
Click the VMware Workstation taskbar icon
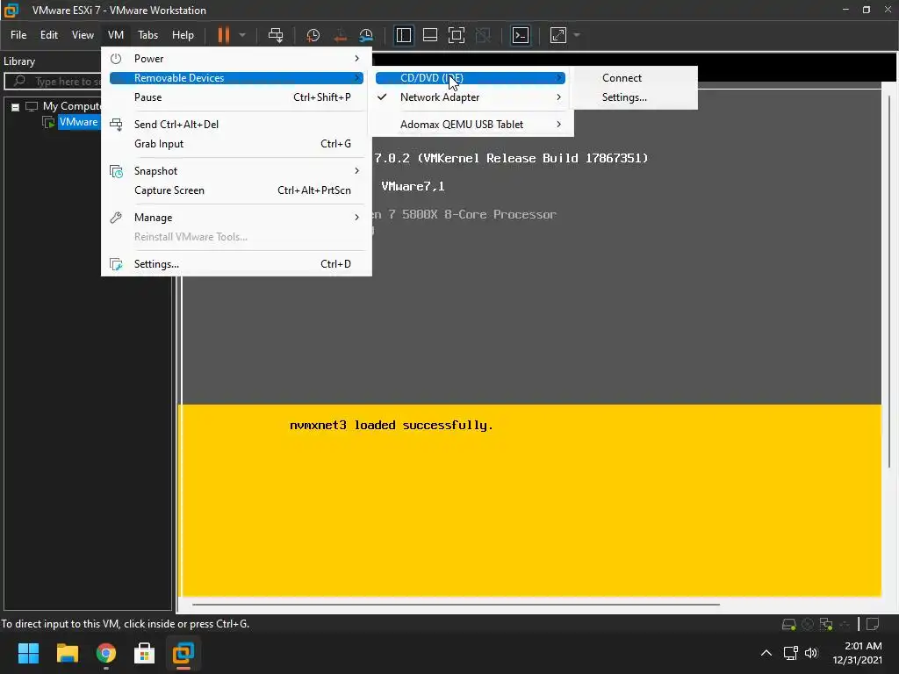coord(183,653)
